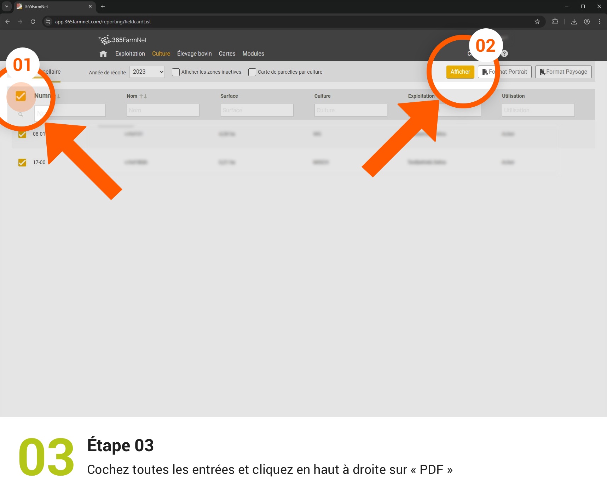Open the Cartes menu

(227, 54)
